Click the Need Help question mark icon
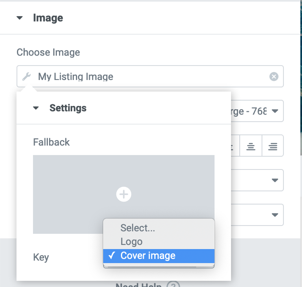The image size is (302, 287). [x=173, y=285]
